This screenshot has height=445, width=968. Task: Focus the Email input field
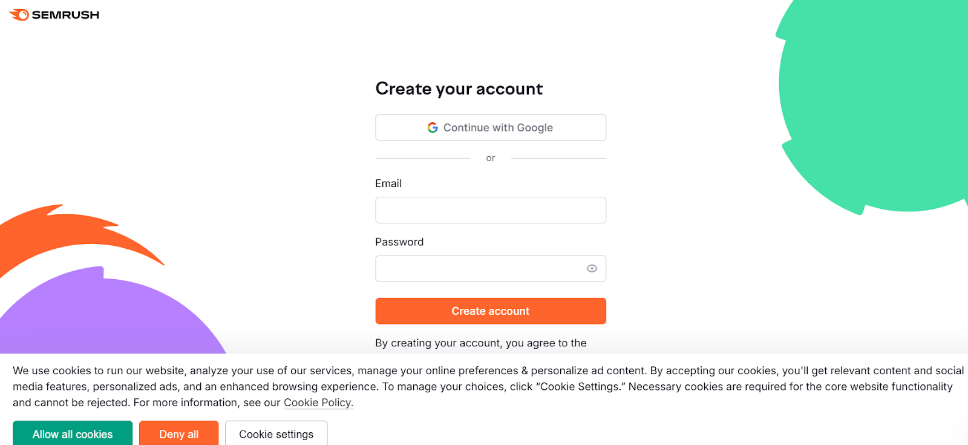click(x=490, y=210)
